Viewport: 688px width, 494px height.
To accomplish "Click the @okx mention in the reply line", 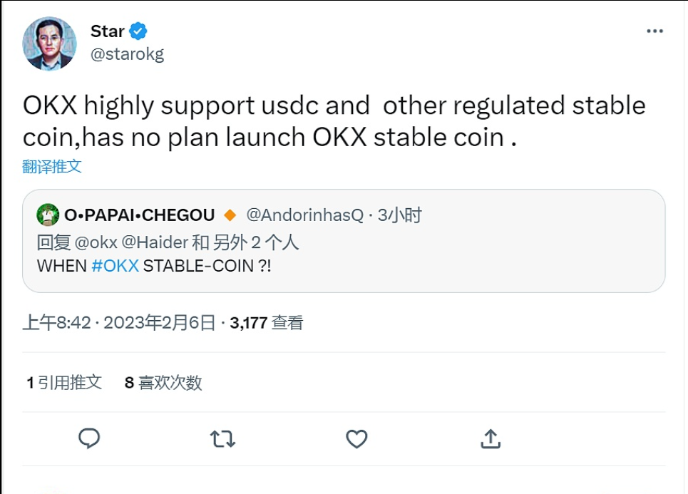I will 96,242.
